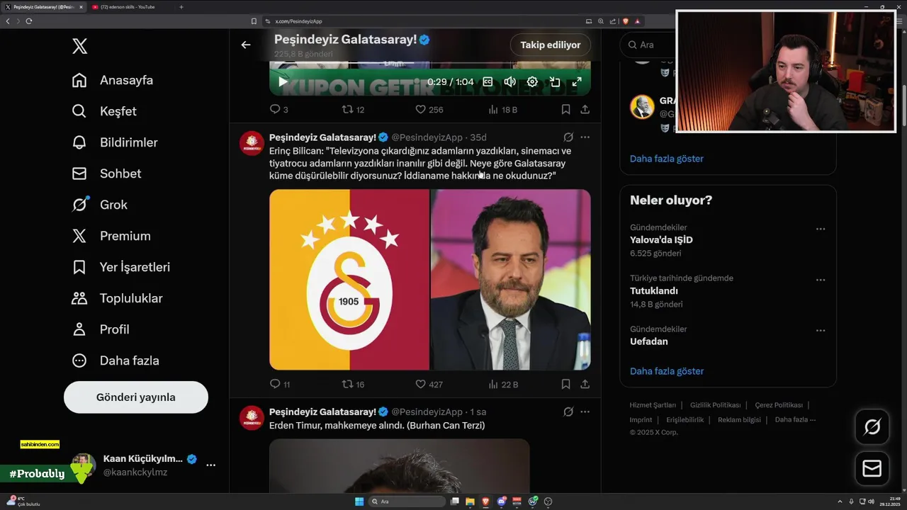This screenshot has height=510, width=907.
Task: Open Yer İşaretleri in the sidebar
Action: point(121,267)
